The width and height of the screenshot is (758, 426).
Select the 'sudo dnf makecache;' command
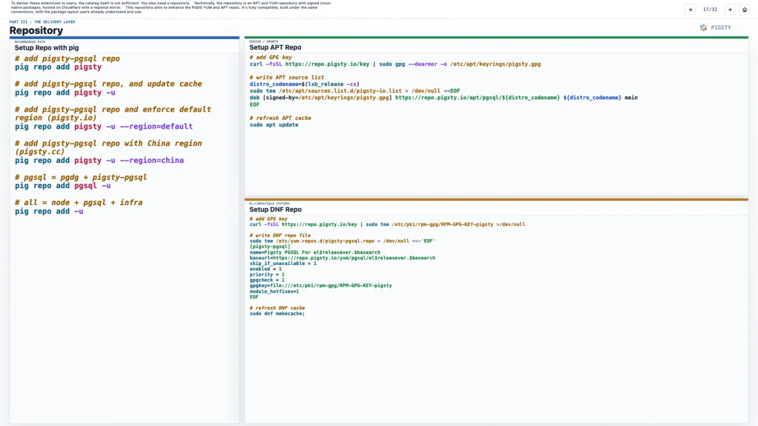(x=277, y=314)
